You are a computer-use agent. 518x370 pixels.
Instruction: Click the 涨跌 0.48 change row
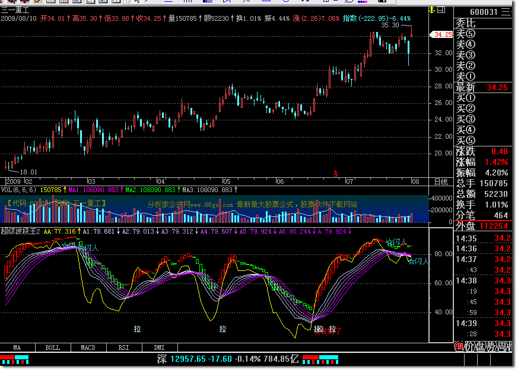pos(483,152)
